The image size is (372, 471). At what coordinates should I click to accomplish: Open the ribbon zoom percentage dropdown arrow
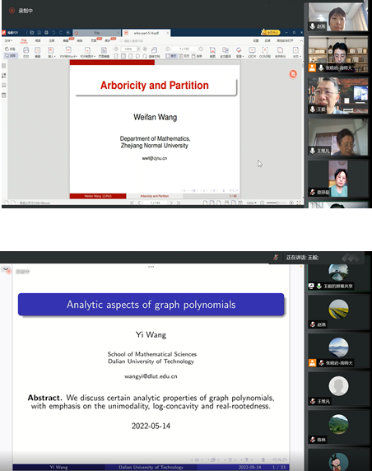coord(139,49)
